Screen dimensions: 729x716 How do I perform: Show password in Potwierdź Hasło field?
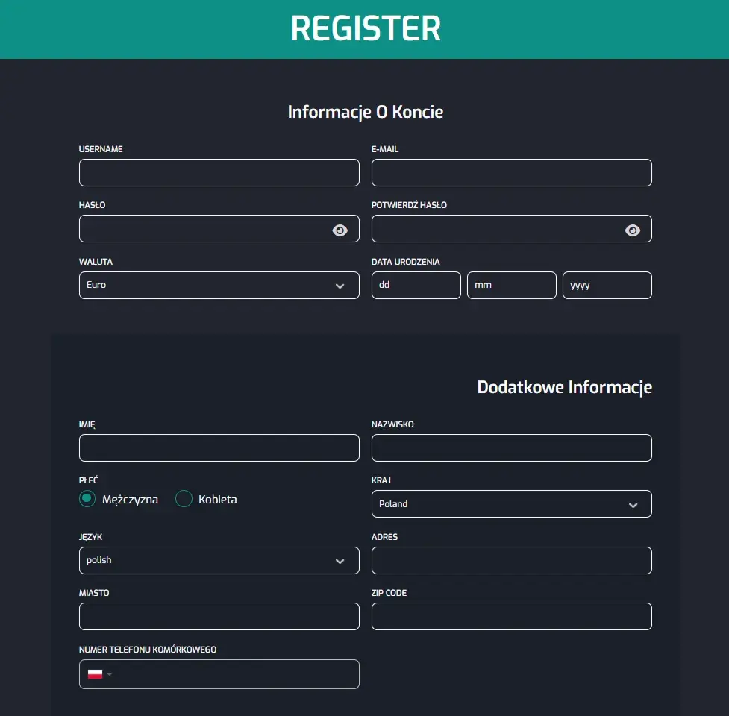[x=632, y=230]
